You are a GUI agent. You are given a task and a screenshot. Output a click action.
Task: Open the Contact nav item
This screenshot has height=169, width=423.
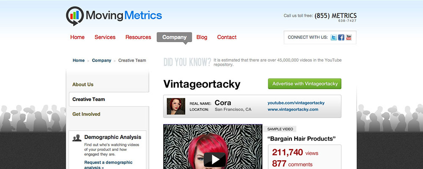click(x=227, y=37)
